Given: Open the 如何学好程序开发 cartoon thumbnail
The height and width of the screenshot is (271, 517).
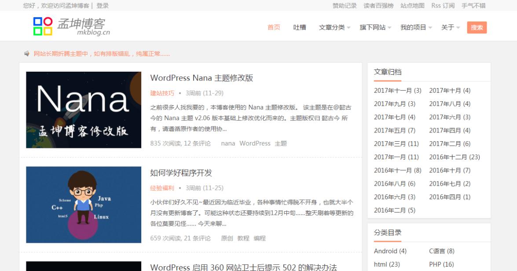Looking at the screenshot, I should [84, 205].
